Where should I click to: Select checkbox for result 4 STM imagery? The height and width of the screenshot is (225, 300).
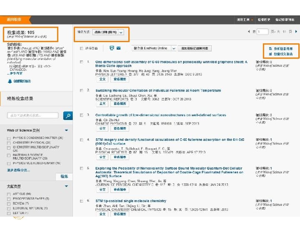tap(82, 140)
